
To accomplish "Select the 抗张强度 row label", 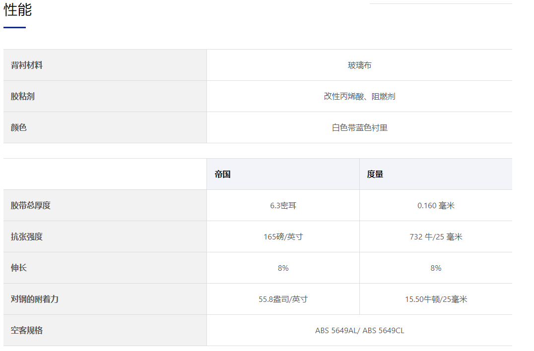I will [x=27, y=237].
